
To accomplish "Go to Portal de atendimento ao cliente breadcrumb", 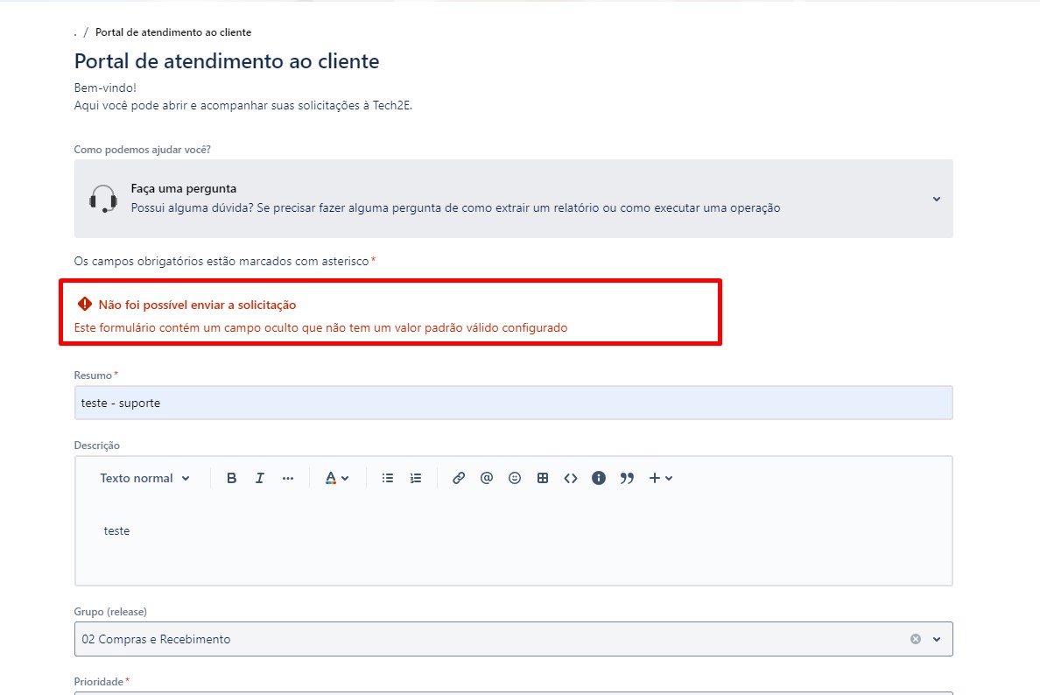I will (x=173, y=32).
